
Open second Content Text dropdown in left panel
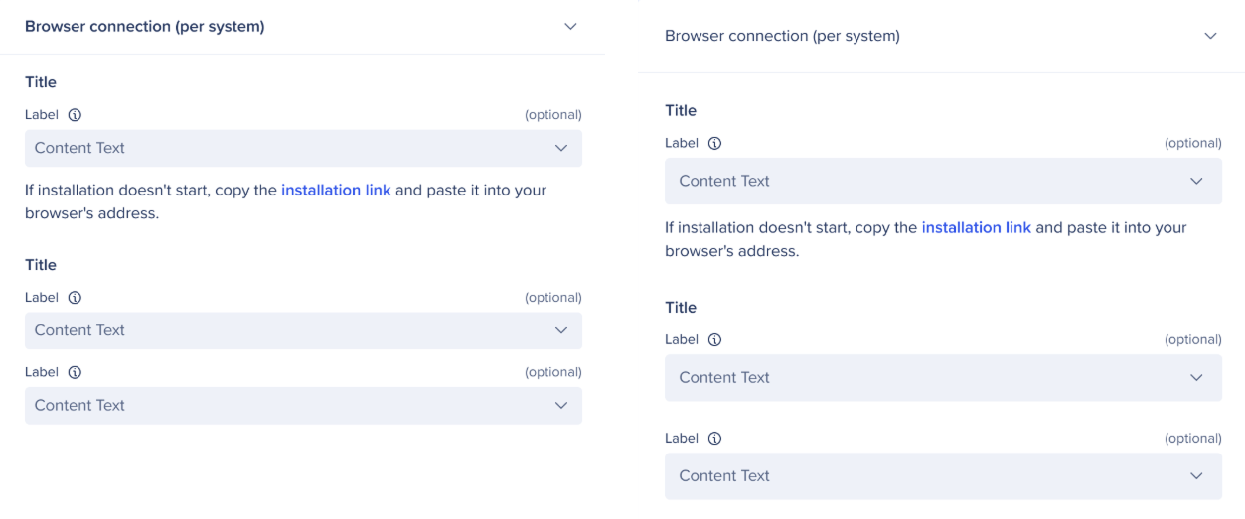point(303,330)
